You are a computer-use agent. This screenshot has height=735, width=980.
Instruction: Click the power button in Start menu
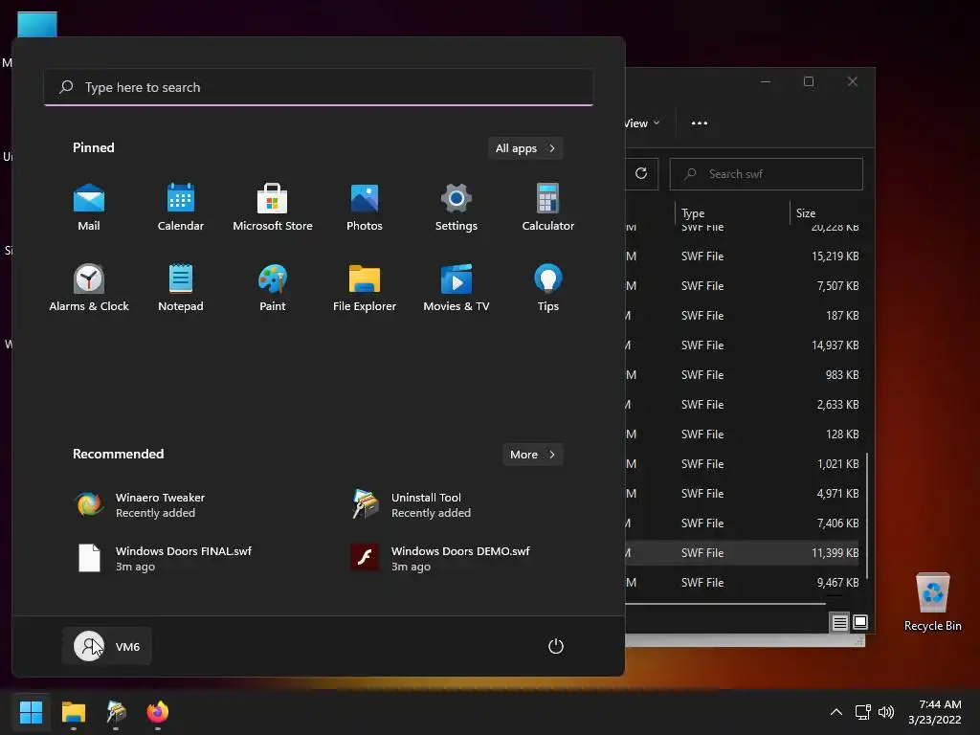pos(556,646)
